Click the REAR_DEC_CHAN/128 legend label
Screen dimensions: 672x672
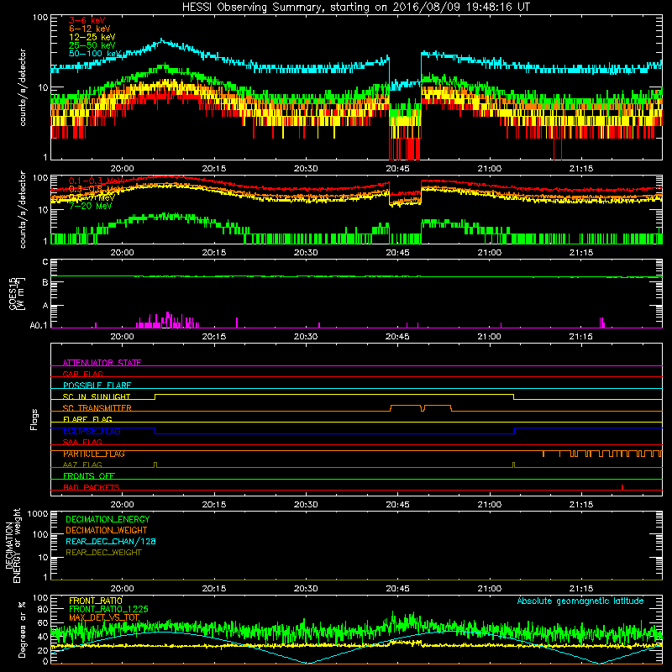(111, 541)
